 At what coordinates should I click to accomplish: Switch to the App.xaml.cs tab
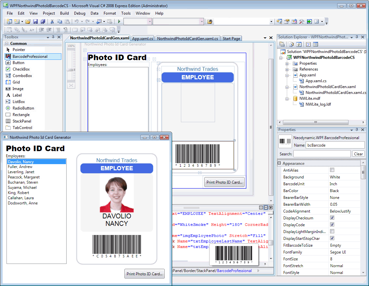[x=143, y=39]
